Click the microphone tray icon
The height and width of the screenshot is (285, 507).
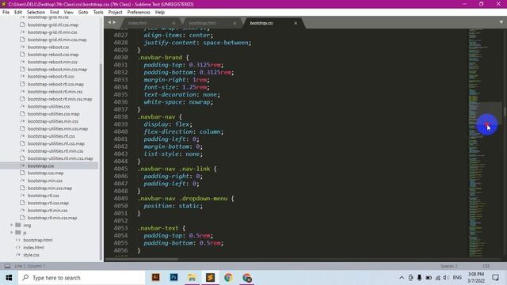(419, 278)
